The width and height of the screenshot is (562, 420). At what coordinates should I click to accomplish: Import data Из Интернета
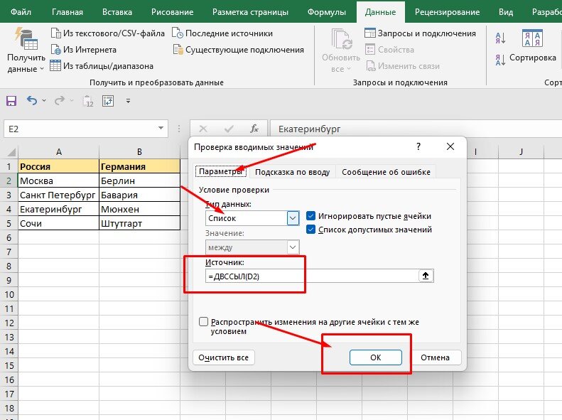click(x=84, y=50)
